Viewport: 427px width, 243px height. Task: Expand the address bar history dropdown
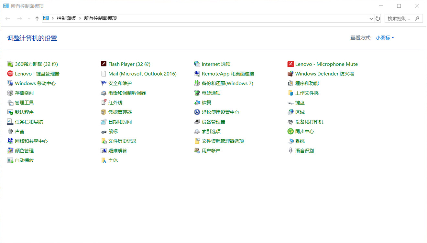[x=371, y=19]
